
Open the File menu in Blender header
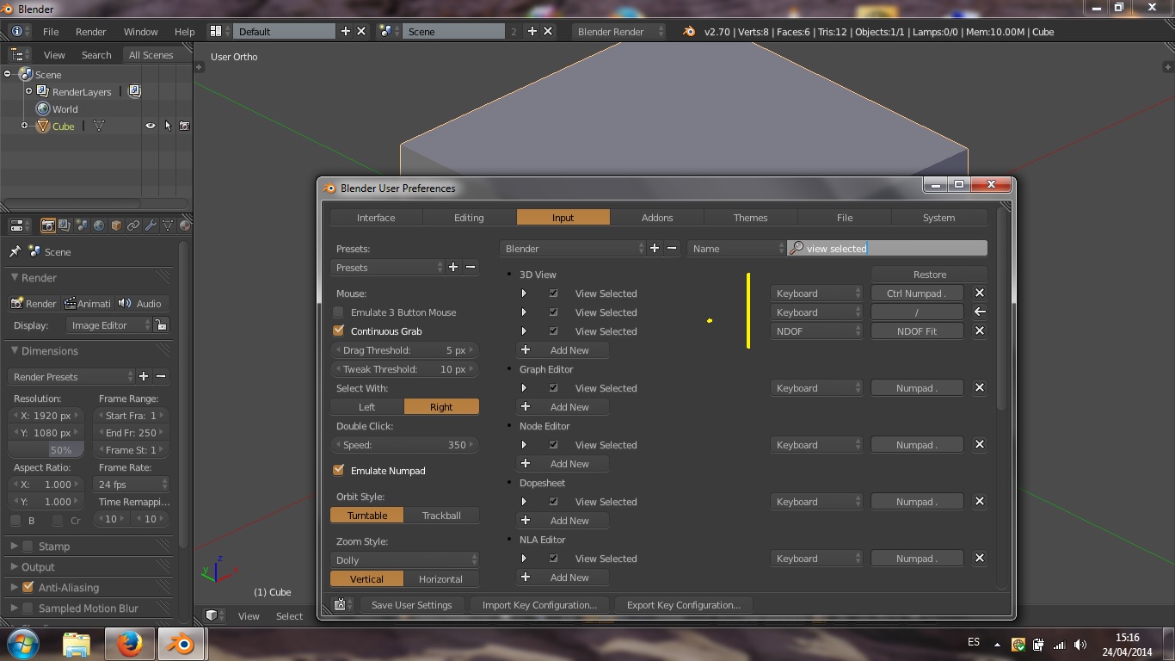(x=51, y=31)
